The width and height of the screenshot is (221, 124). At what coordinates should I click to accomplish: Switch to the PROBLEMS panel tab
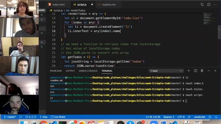pyautogui.click(x=56, y=71)
